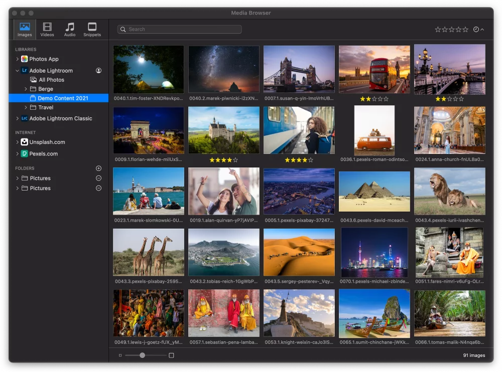The height and width of the screenshot is (372, 502).
Task: Open the Travel album
Action: click(46, 107)
